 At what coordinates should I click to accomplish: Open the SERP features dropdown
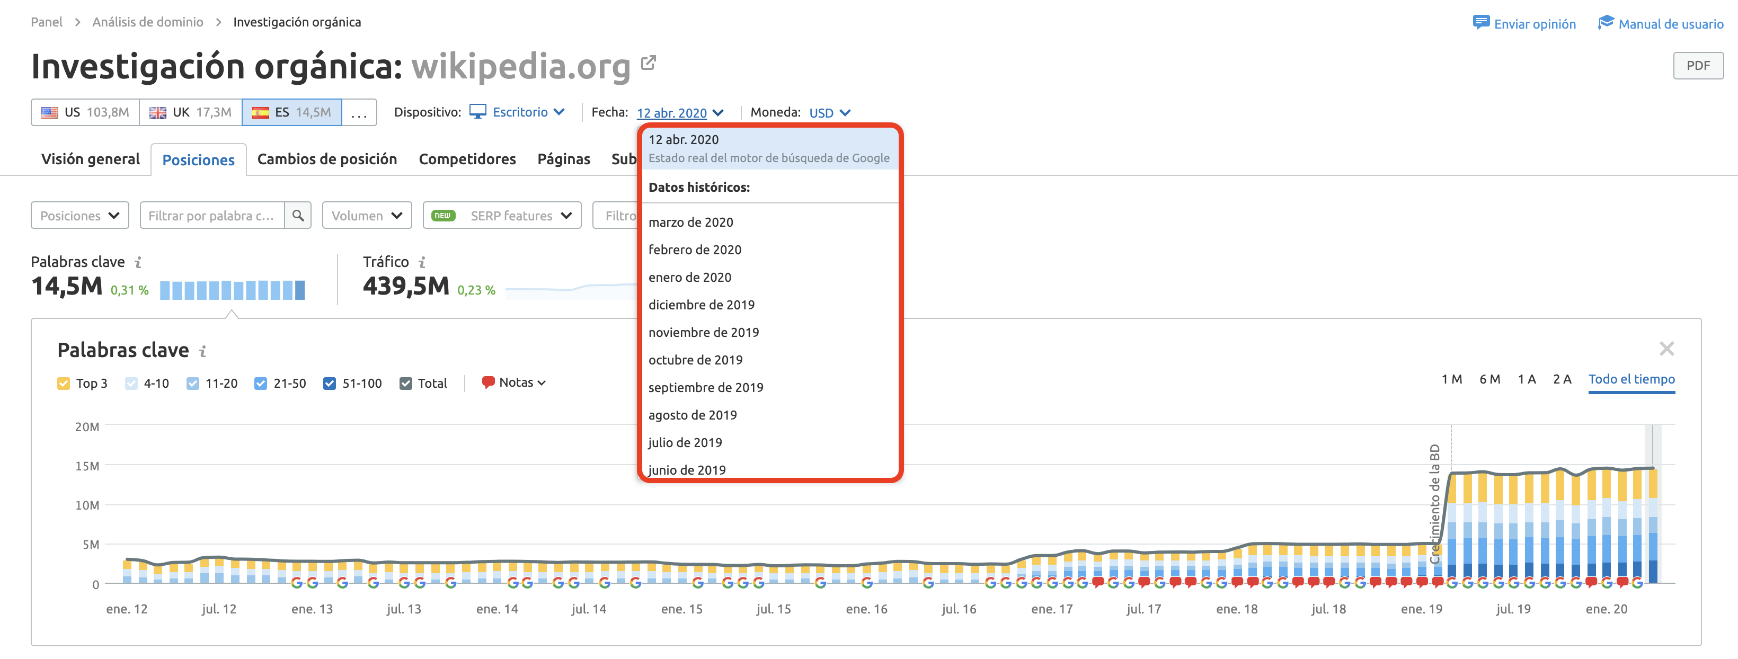(x=501, y=215)
